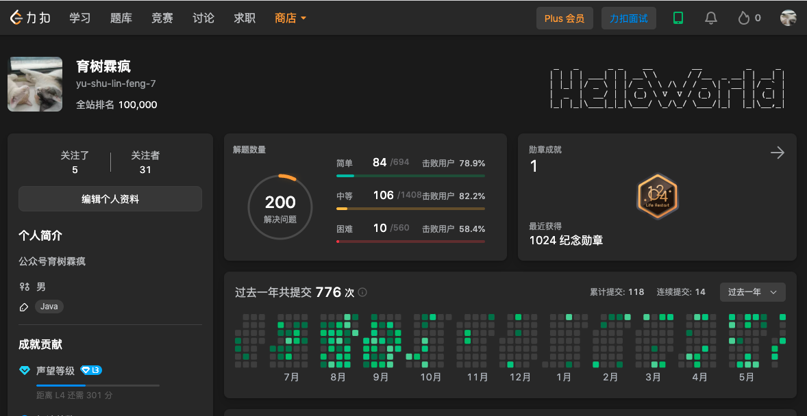This screenshot has width=807, height=416.
Task: Click the 力扣面试 button
Action: (x=628, y=18)
